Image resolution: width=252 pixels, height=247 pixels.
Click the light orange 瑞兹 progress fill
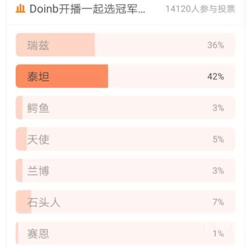click(x=55, y=44)
